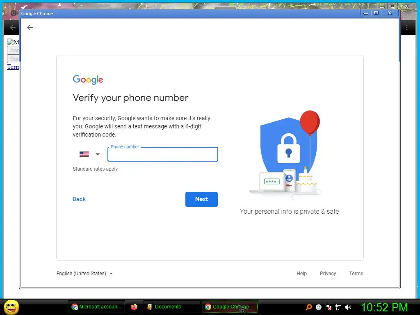Expand the country dropdown arrow beside the flag
This screenshot has height=315, width=420.
click(x=98, y=154)
